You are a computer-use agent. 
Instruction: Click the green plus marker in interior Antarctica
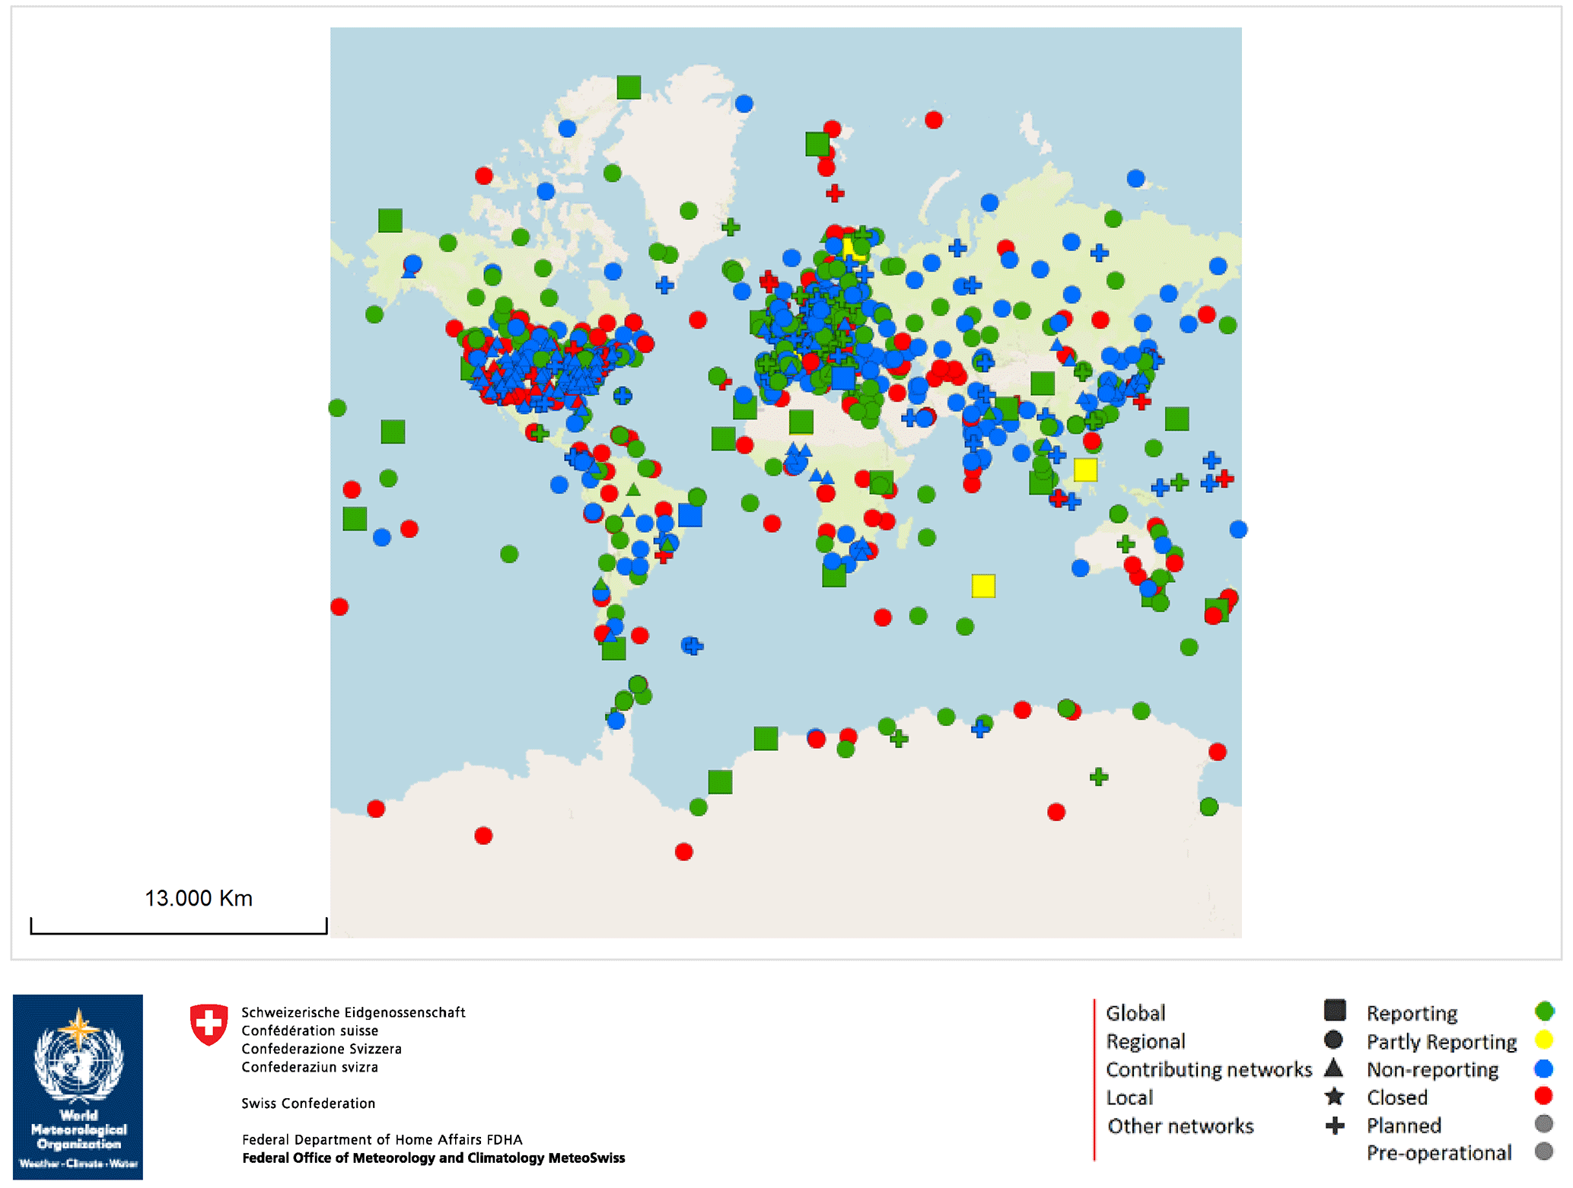1098,777
